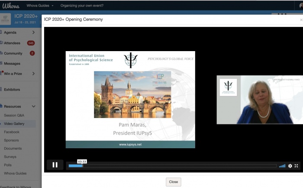Image resolution: width=303 pixels, height=188 pixels.
Task: Close the dialog with the X icon
Action: (301, 20)
